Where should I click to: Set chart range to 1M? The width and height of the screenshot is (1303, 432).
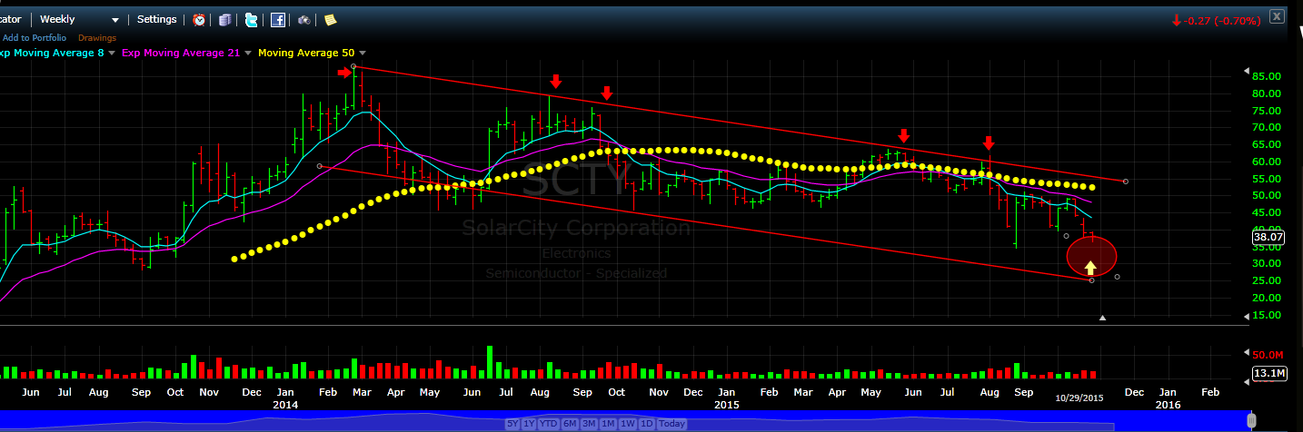610,424
